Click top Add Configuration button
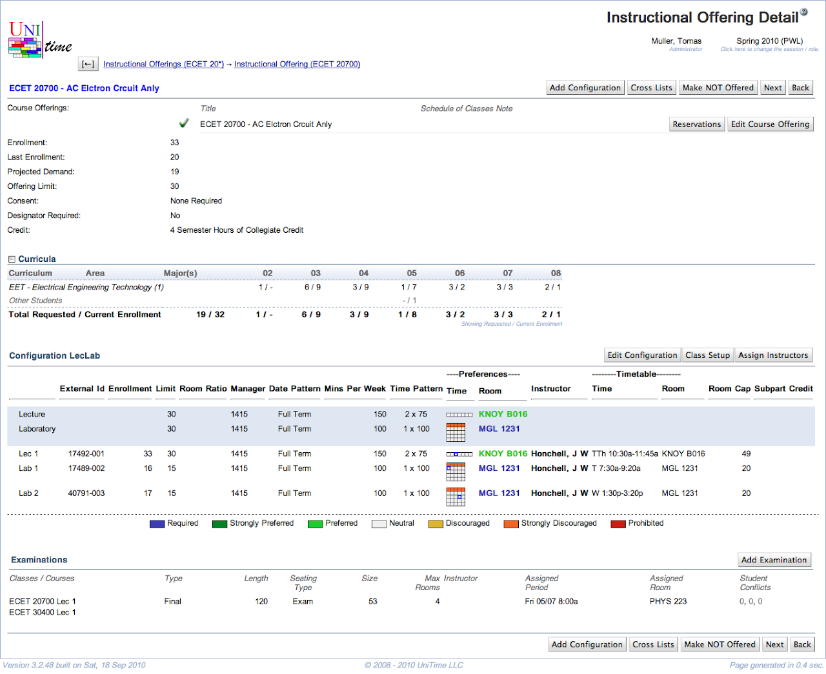The height and width of the screenshot is (674, 826). point(585,88)
